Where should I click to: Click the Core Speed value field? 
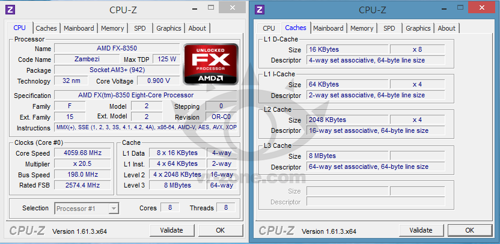82,153
